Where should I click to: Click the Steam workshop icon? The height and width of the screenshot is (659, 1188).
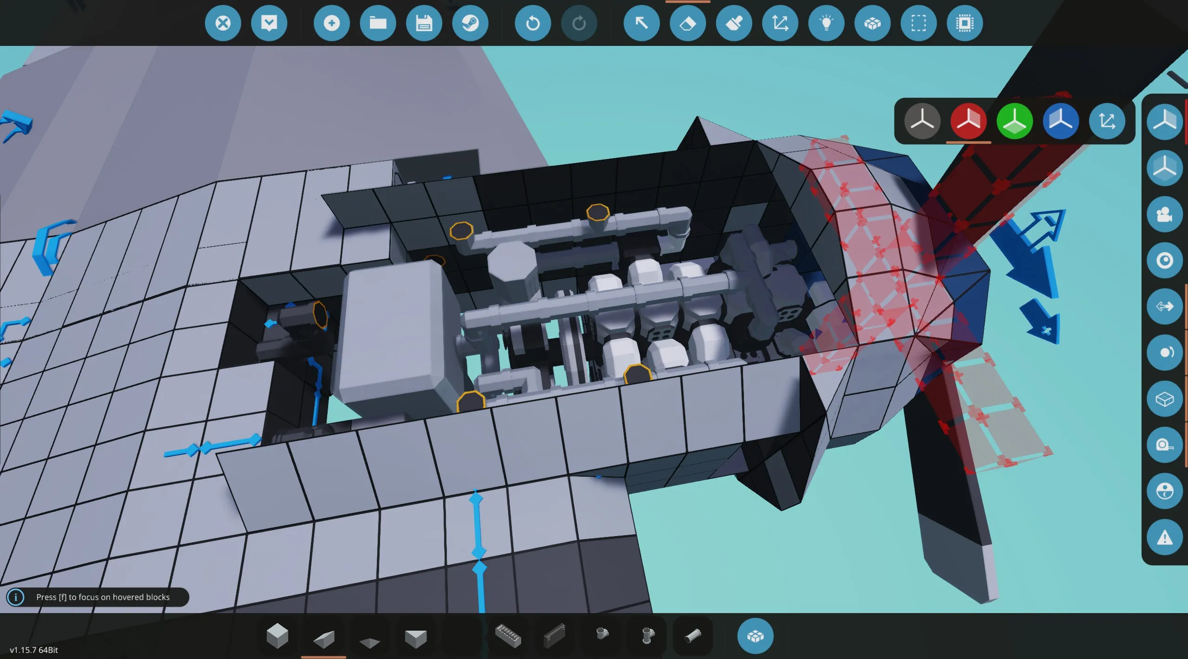point(470,23)
